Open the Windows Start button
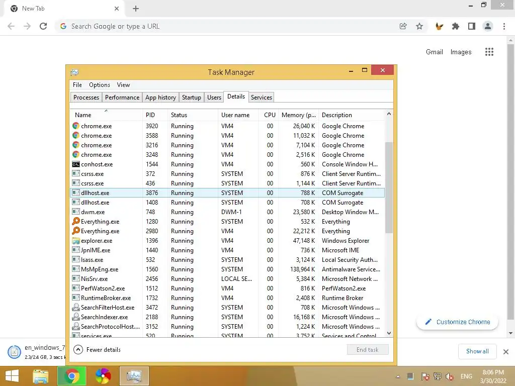The height and width of the screenshot is (386, 515). [12, 376]
